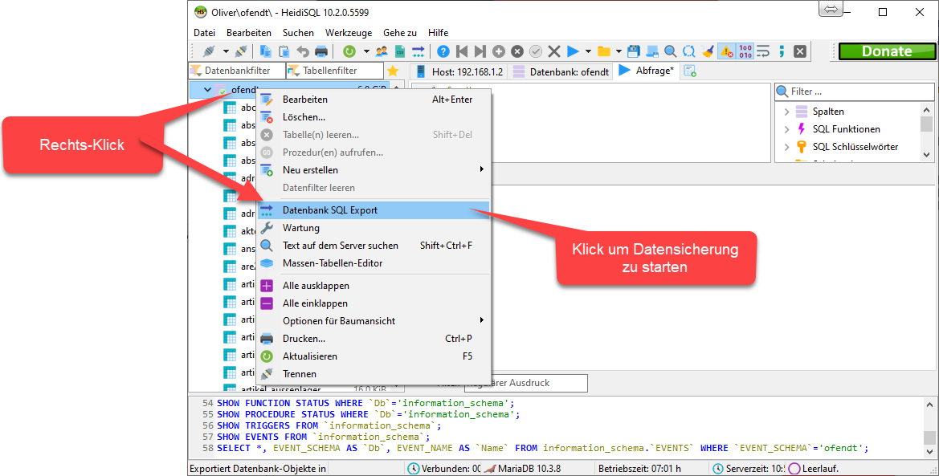939x476 pixels.
Task: Click the helper Filter search field
Action: [855, 92]
